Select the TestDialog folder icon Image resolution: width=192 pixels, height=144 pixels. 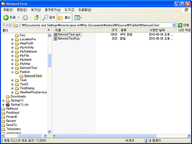[17, 88]
